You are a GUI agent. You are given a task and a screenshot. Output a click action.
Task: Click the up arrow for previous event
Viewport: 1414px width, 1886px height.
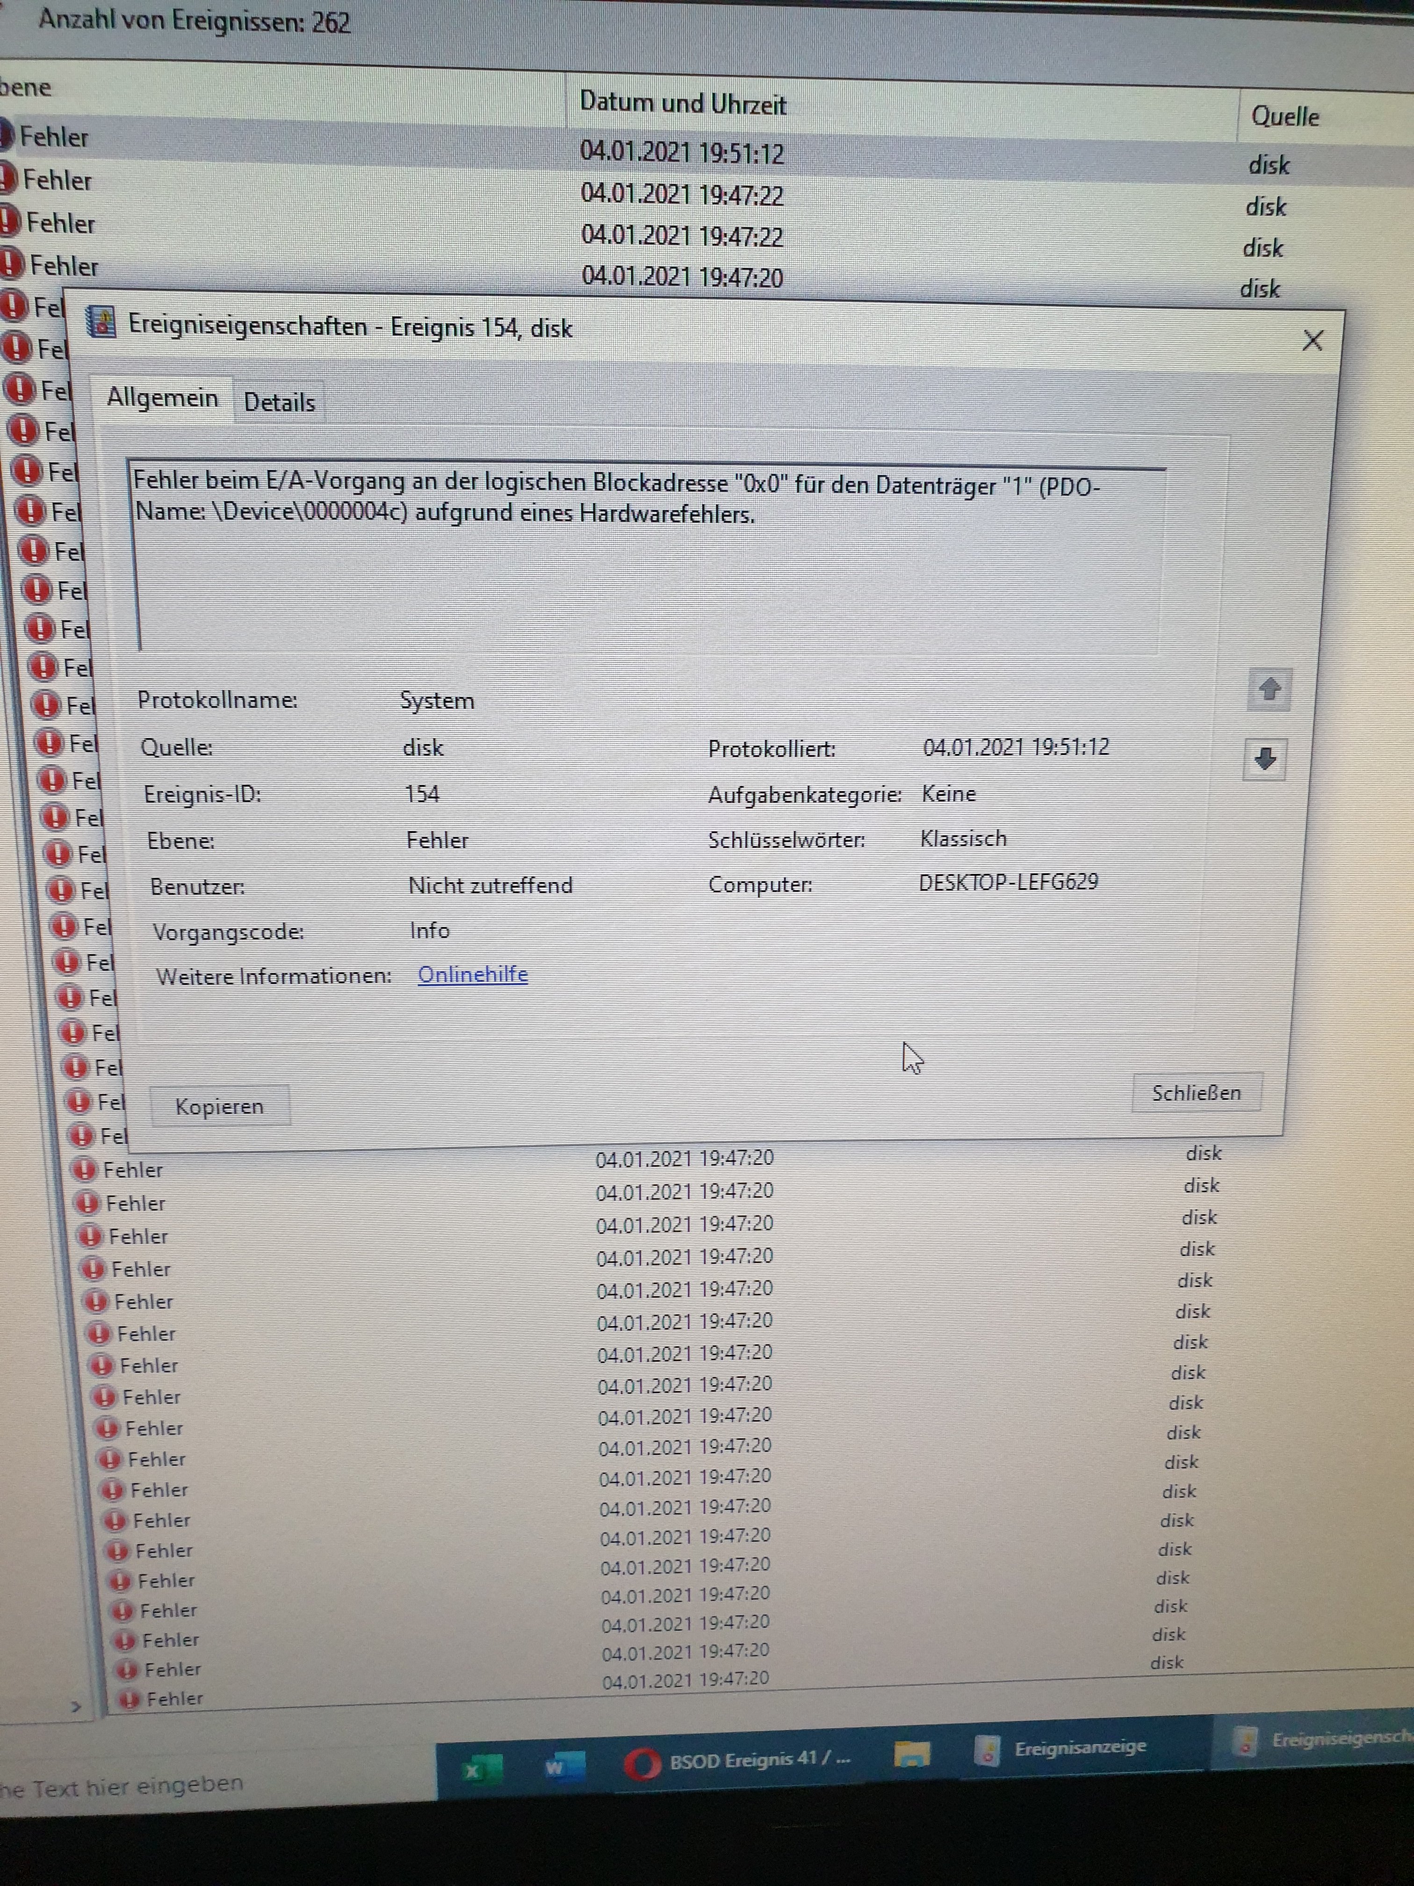click(x=1270, y=689)
